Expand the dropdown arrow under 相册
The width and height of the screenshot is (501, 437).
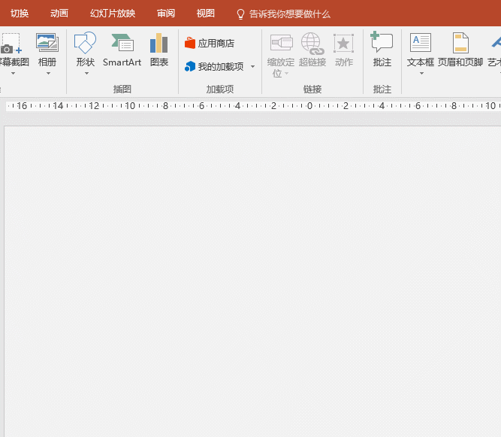point(47,74)
